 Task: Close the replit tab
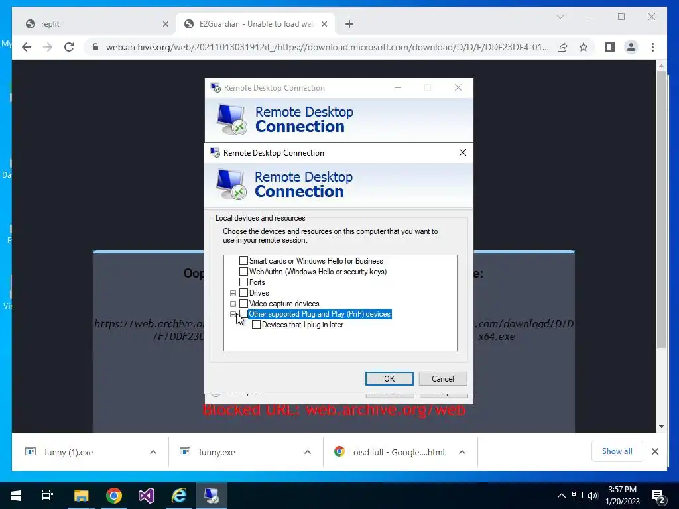tap(165, 24)
